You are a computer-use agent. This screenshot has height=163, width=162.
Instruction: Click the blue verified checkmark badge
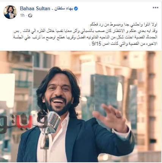coord(76,9)
